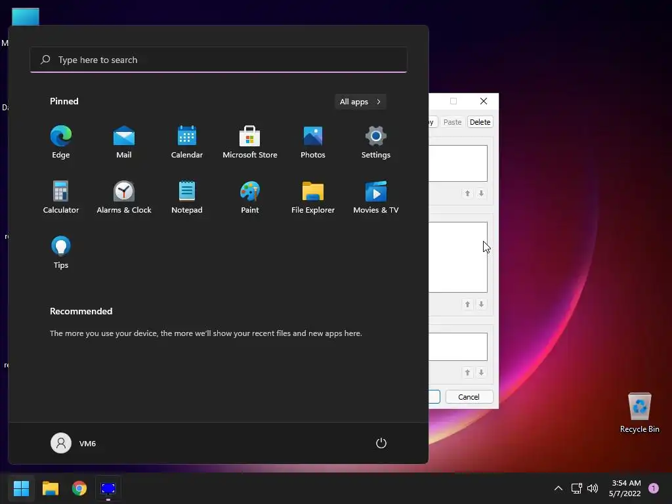Image resolution: width=672 pixels, height=504 pixels.
Task: Click inside first list box of dialog
Action: (457, 163)
